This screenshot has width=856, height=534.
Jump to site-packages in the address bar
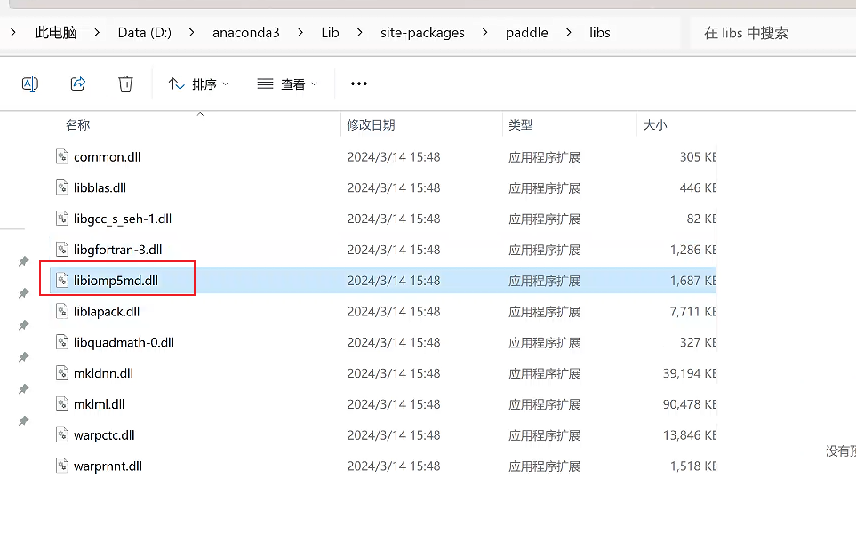(x=422, y=33)
